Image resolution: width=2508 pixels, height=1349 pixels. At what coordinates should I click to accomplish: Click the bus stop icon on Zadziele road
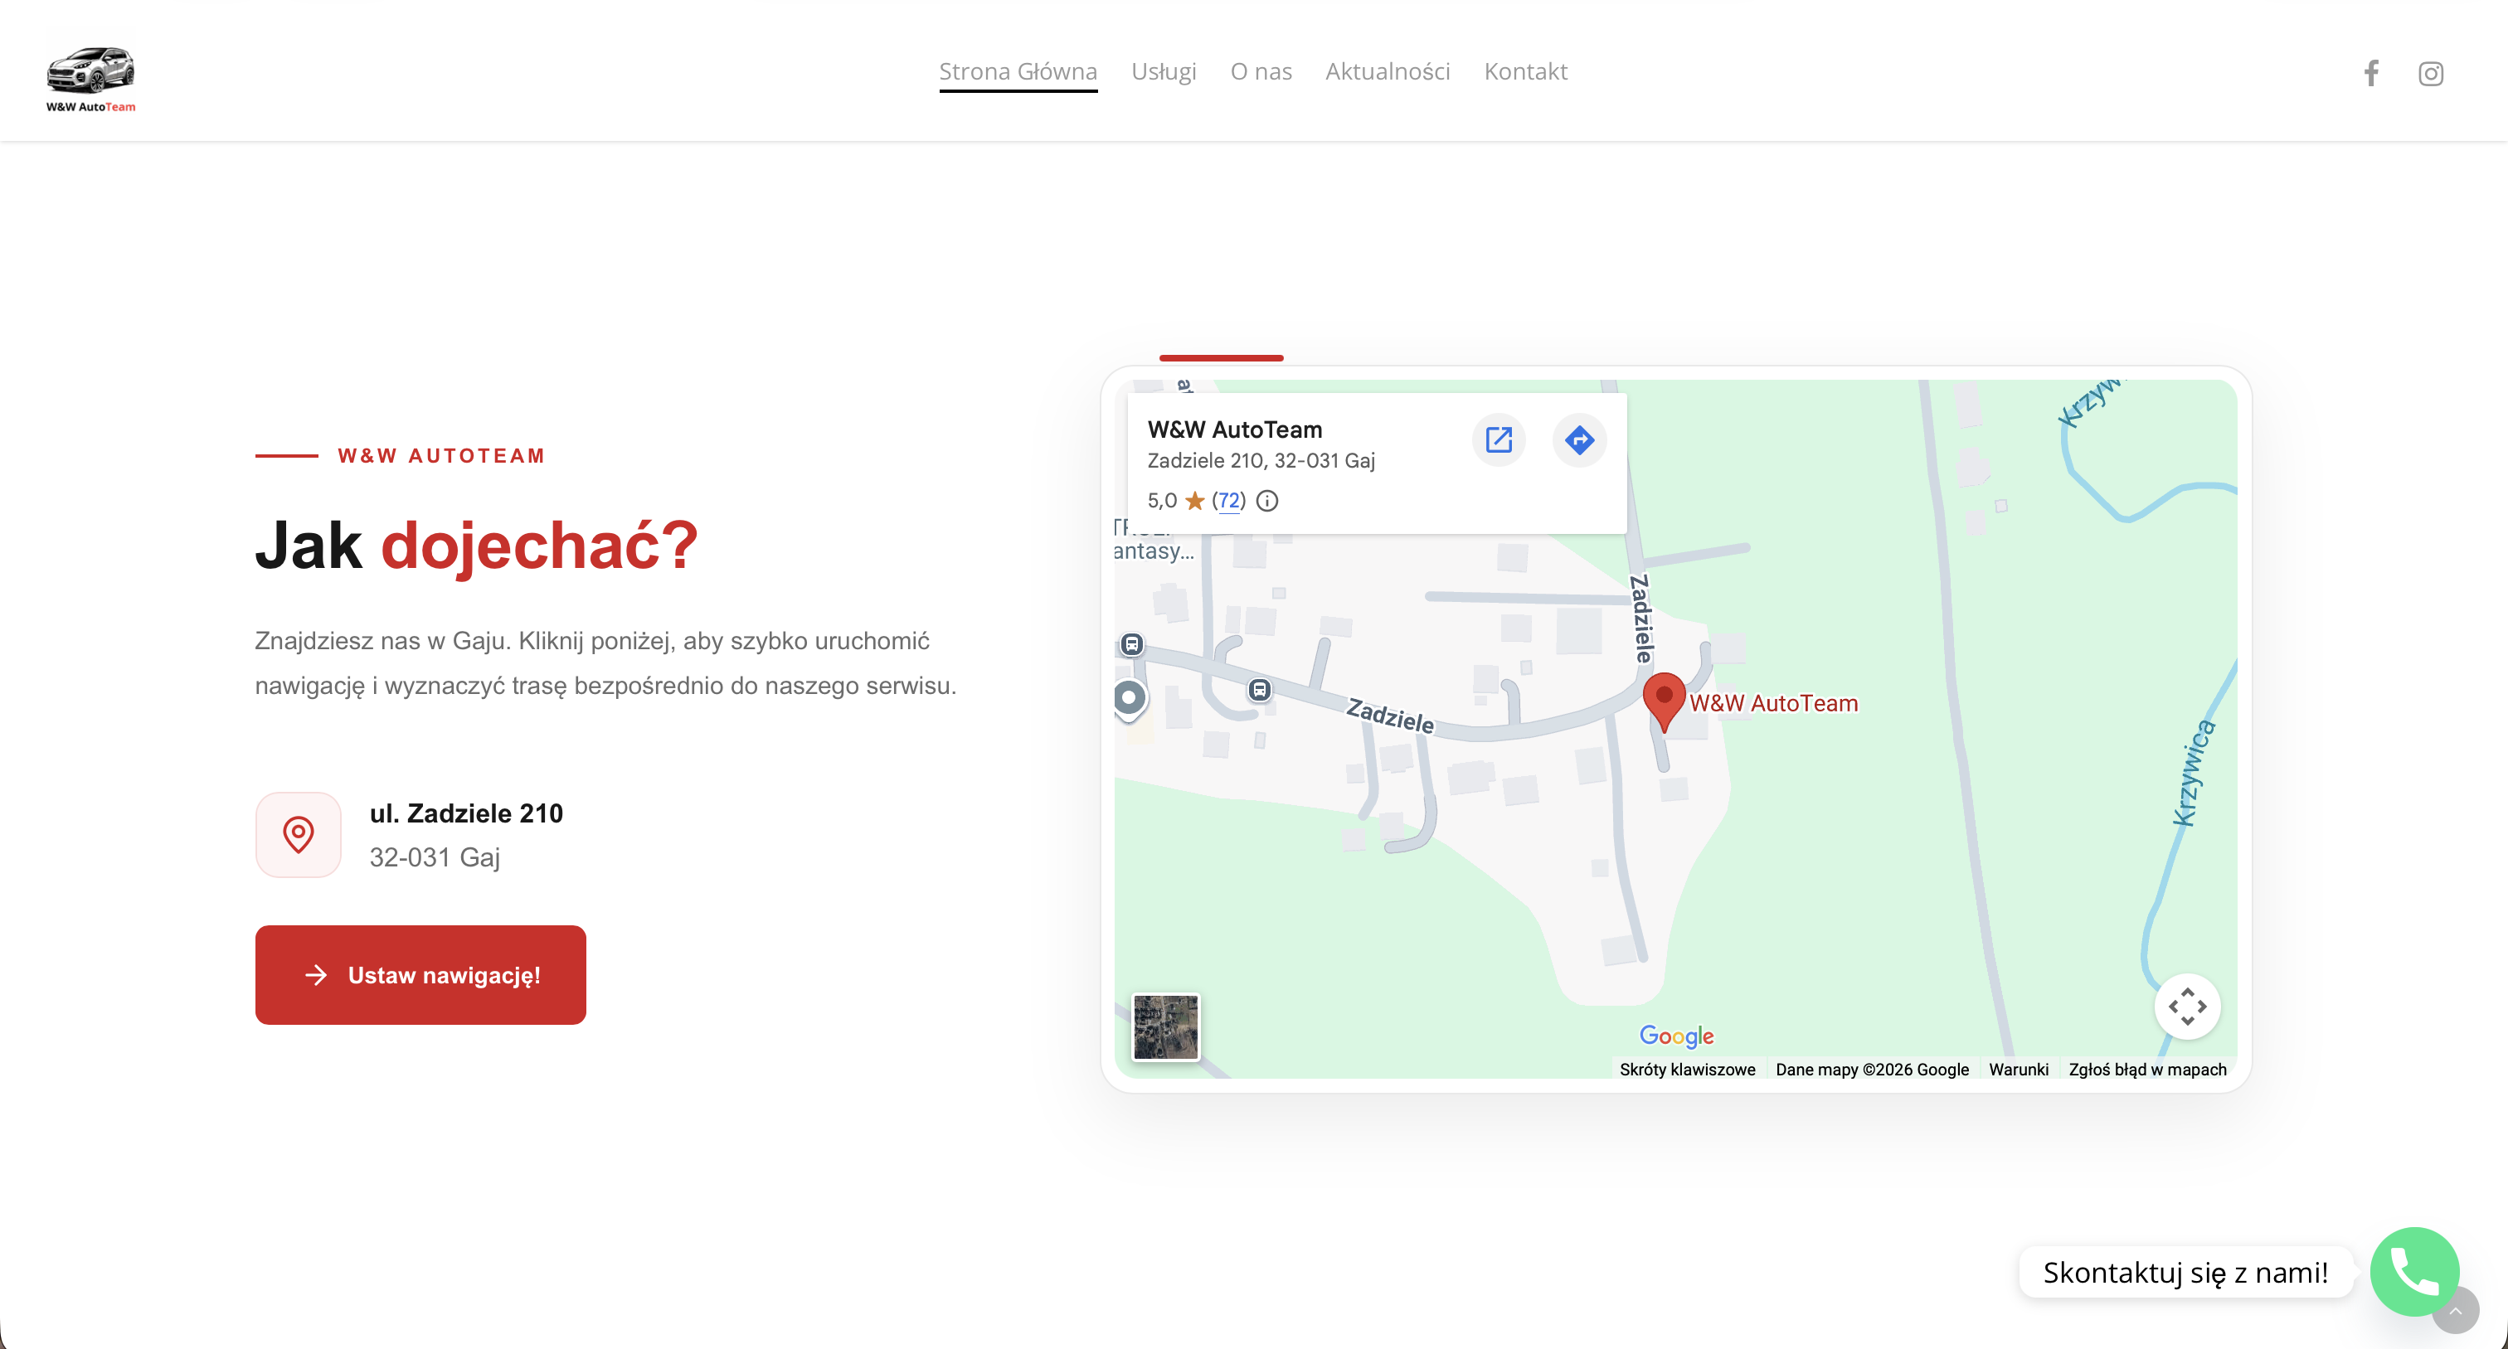point(1260,690)
